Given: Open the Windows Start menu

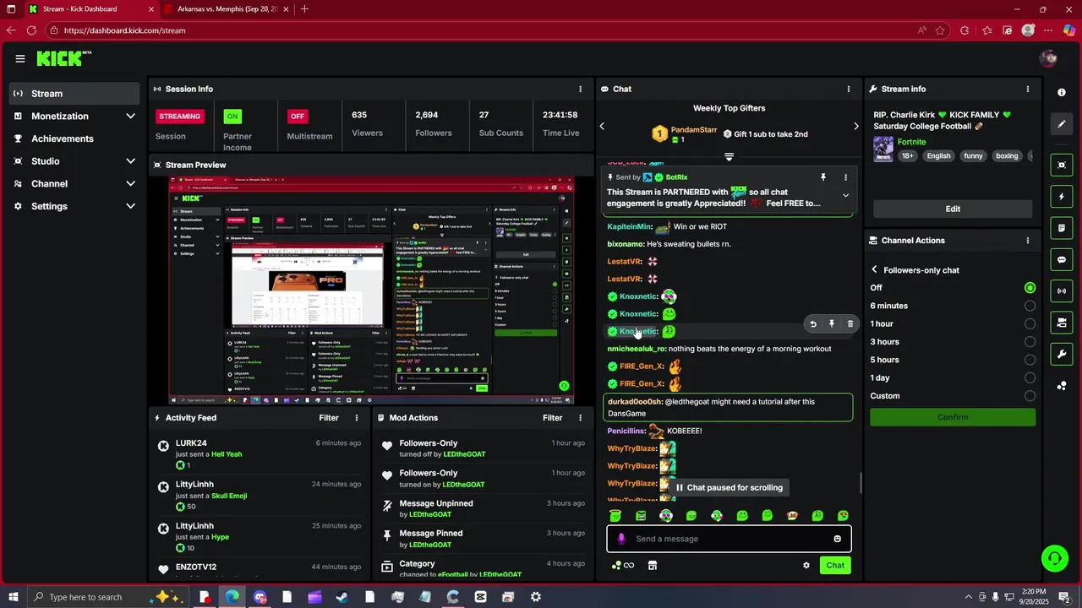Looking at the screenshot, I should (x=14, y=597).
